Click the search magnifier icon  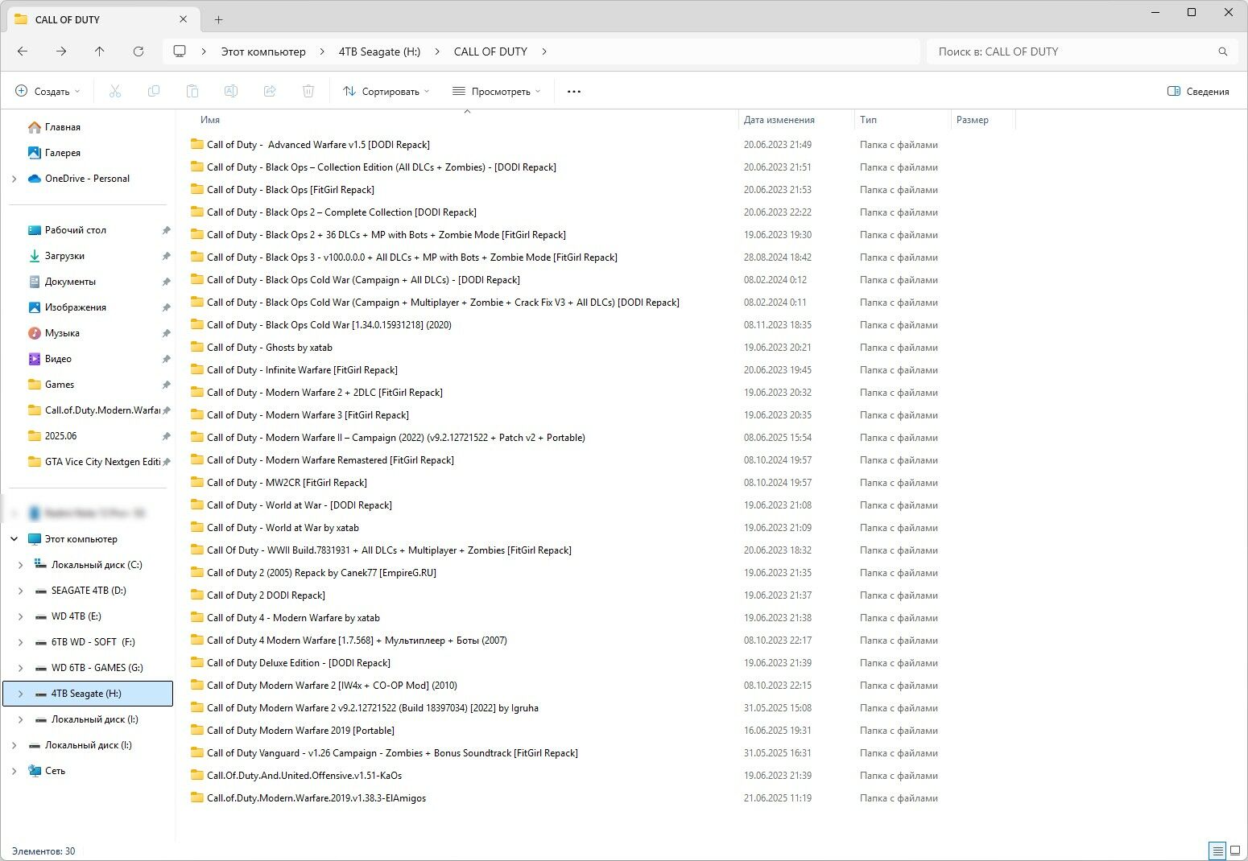[1223, 51]
